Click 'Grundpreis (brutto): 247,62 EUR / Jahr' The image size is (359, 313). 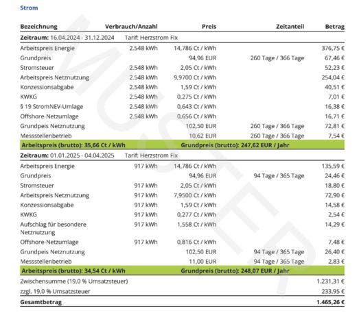[235, 145]
